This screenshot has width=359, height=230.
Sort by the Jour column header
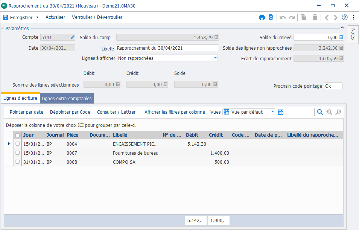[x=28, y=135]
